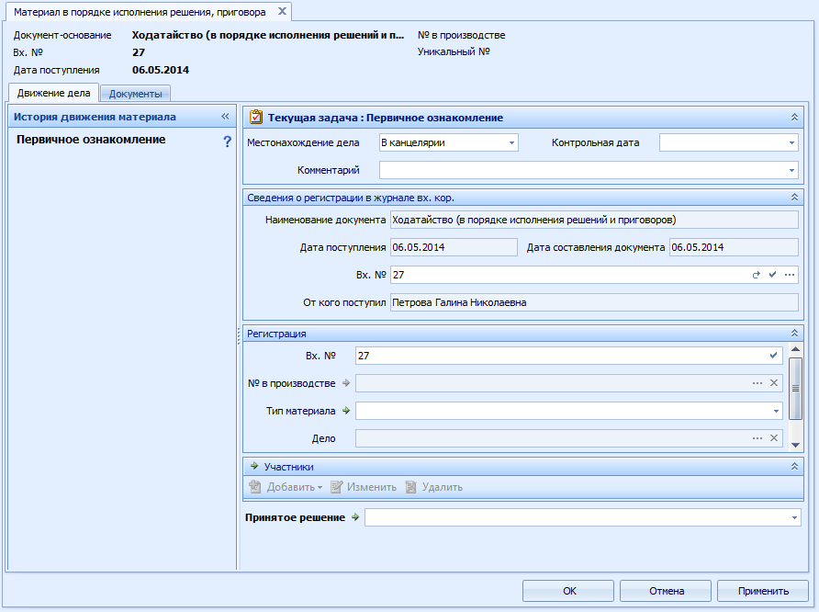The image size is (819, 612).
Task: Open the ellipsis in upper Вх. № field
Action: [790, 275]
